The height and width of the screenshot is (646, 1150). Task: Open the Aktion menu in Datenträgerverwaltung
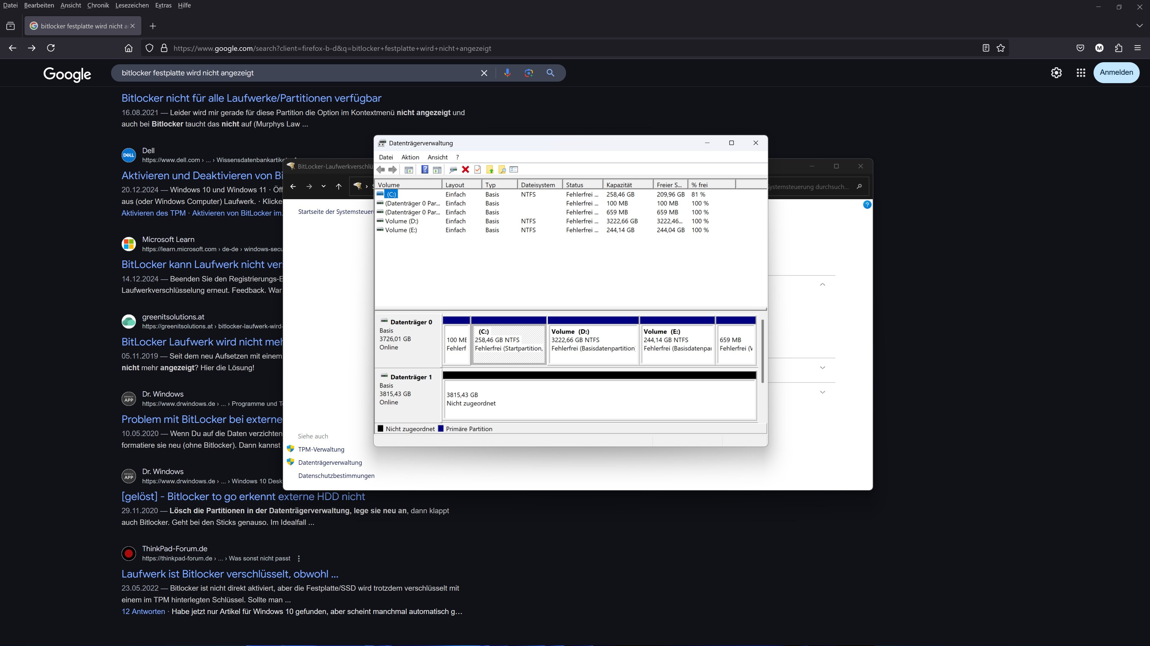[x=410, y=157]
